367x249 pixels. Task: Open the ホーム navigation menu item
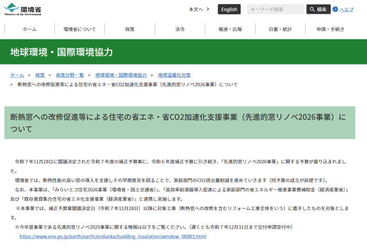(29, 29)
